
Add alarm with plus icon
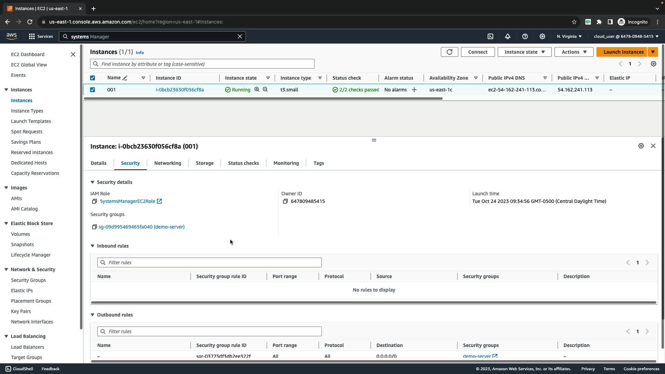click(414, 90)
